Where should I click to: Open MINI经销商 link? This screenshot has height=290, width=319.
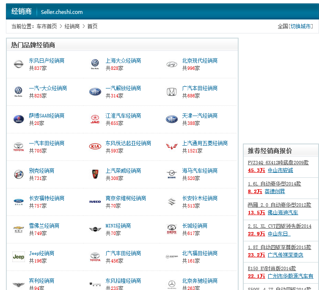(x=118, y=226)
